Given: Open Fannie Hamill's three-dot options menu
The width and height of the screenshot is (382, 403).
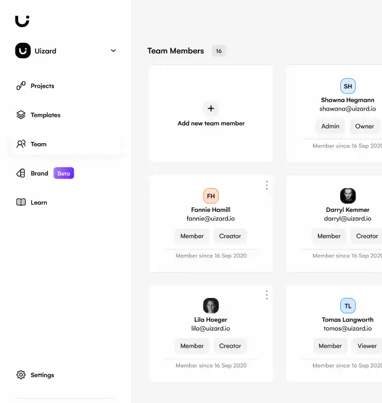Looking at the screenshot, I should tap(267, 185).
